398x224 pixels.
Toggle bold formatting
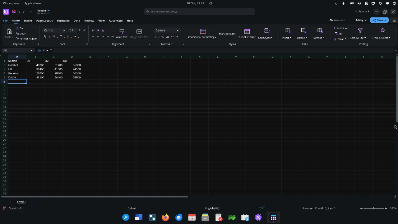tap(44, 37)
